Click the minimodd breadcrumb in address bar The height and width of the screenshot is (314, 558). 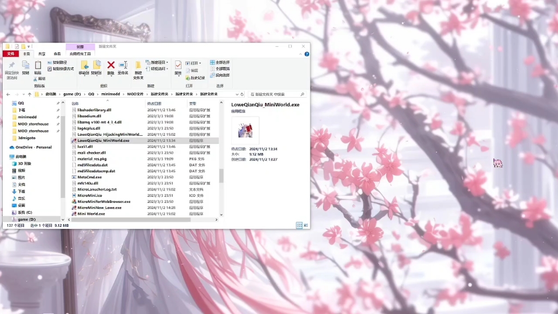[x=111, y=94]
